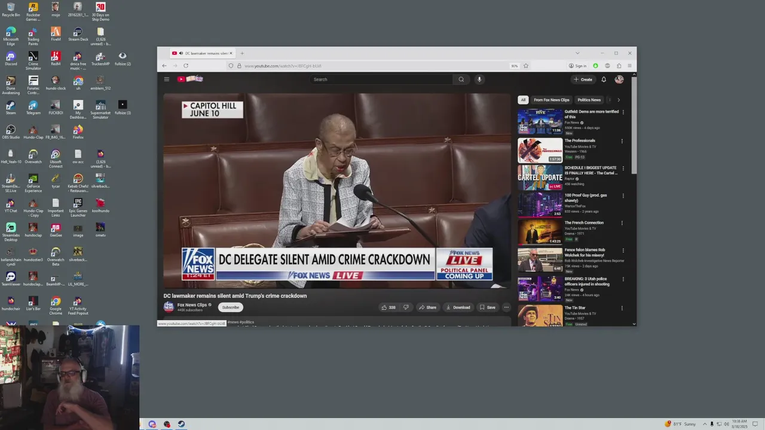Open the Create menu button
Image resolution: width=765 pixels, height=430 pixels.
pyautogui.click(x=583, y=79)
